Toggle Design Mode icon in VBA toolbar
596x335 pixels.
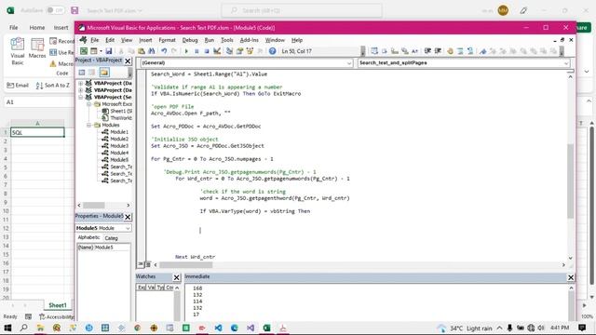point(217,51)
